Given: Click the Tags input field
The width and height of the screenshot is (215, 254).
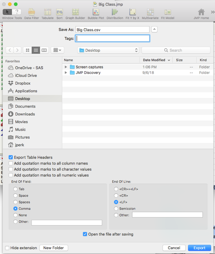Looking at the screenshot, I should (112, 38).
